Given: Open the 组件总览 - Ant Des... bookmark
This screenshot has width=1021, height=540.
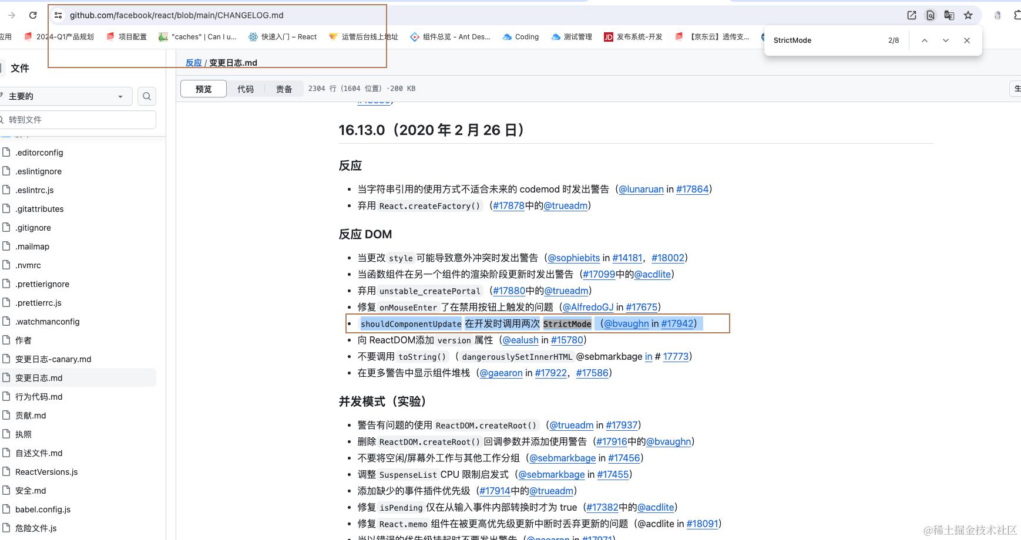Looking at the screenshot, I should click(450, 36).
